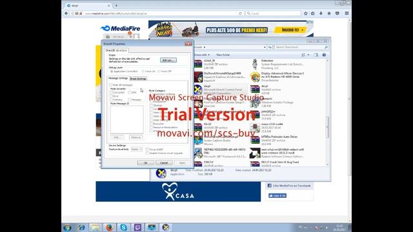This screenshot has width=413, height=232.
Task: Click the Mute Message ID list box
Action: coord(126,119)
